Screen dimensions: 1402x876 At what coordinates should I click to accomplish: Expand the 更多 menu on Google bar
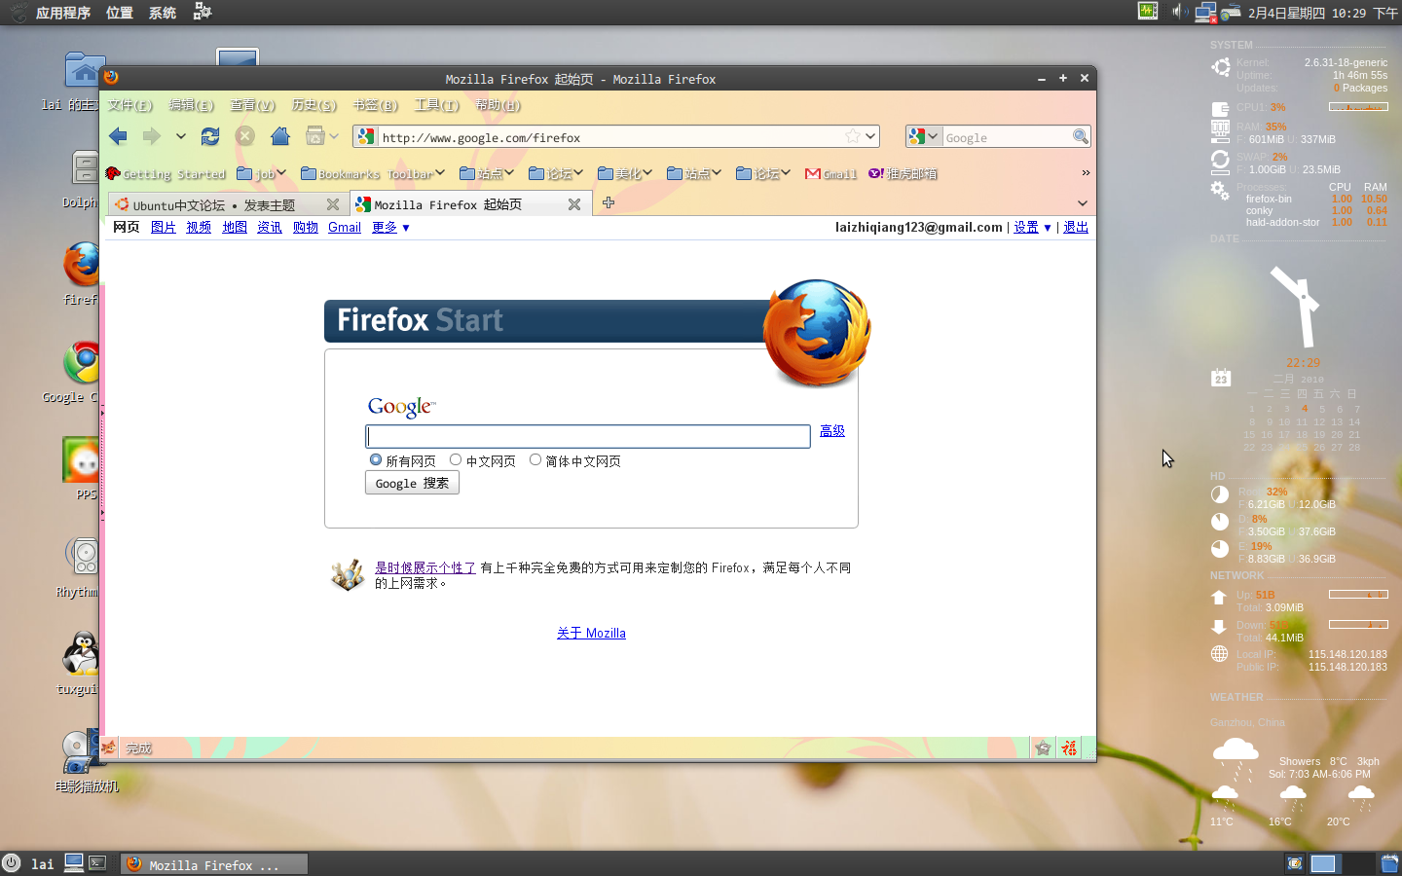pos(390,227)
